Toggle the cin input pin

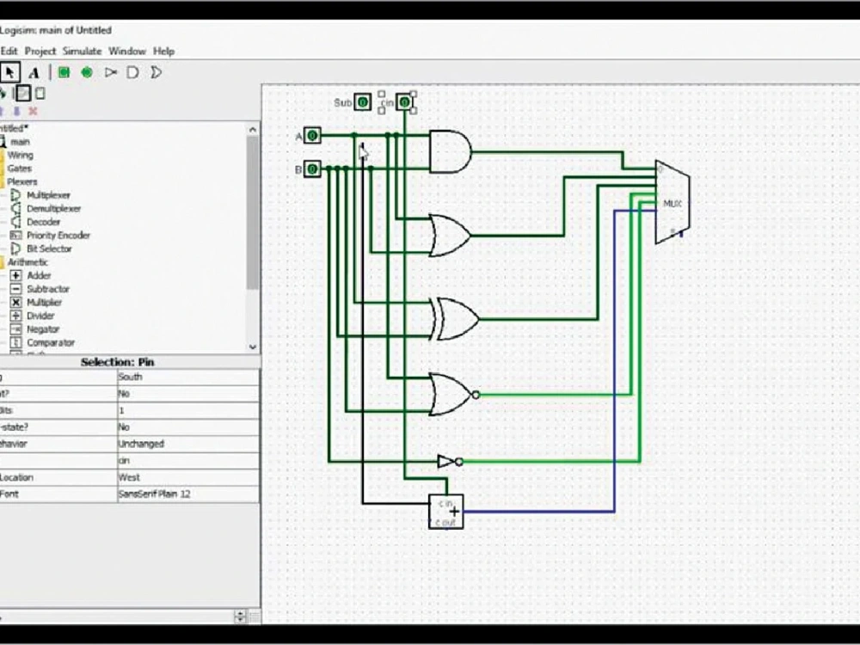point(405,102)
